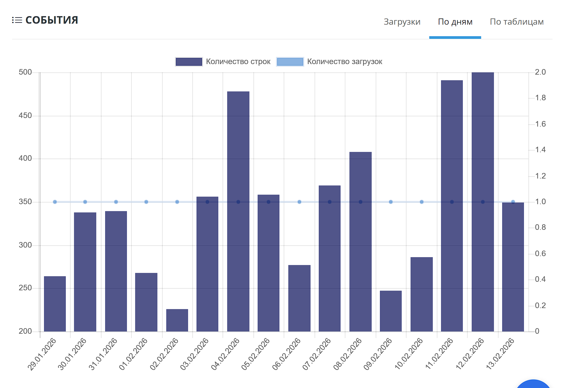The width and height of the screenshot is (563, 388).
Task: Click the bar for 08.02.2026
Action: click(x=361, y=242)
